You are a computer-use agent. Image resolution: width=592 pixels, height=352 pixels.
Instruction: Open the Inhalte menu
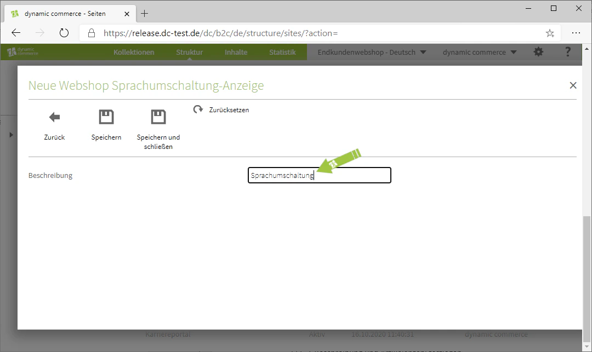click(236, 53)
